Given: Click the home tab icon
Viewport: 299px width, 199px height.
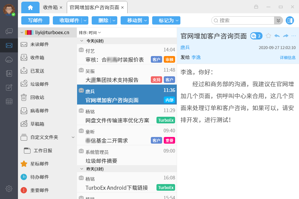Looking at the screenshot, I should [x=30, y=7].
